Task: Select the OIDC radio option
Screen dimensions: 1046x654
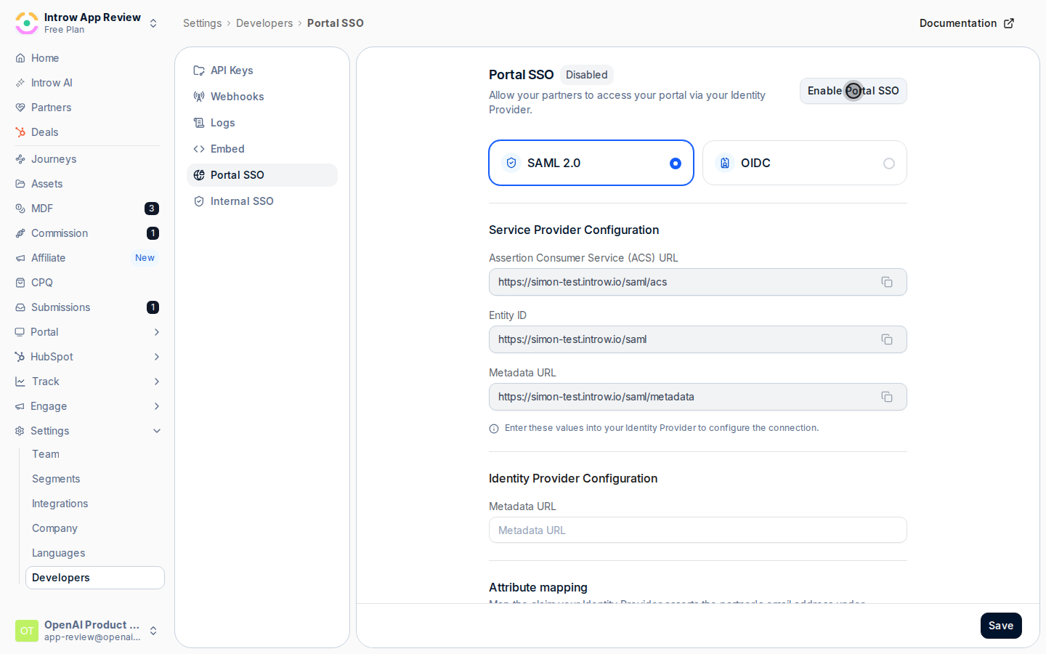Action: tap(889, 163)
